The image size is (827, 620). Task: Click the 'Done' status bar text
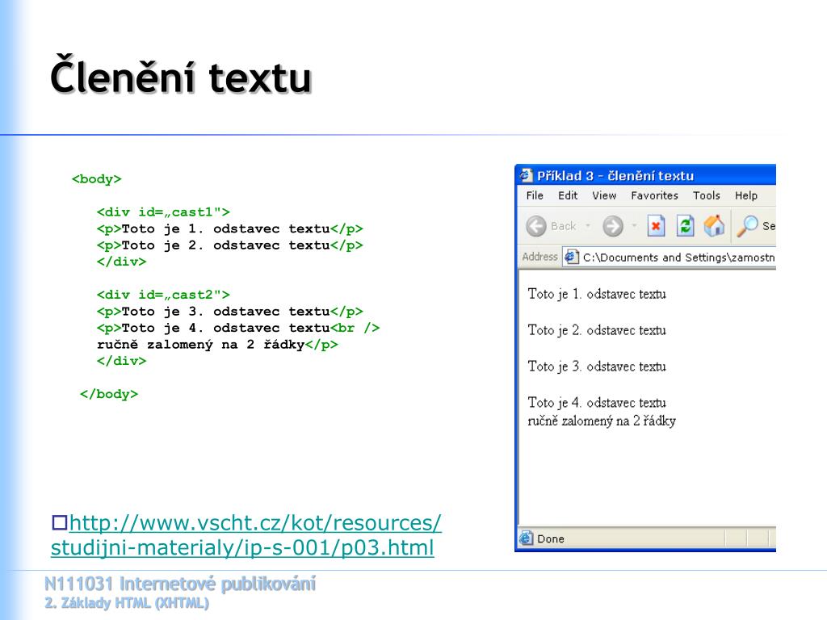[x=551, y=538]
